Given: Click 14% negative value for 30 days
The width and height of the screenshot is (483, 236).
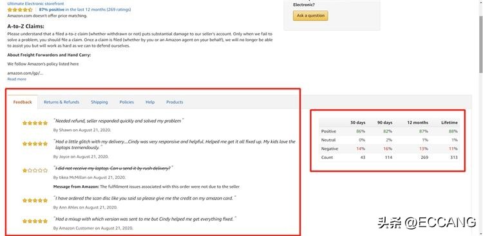Looking at the screenshot, I should tap(361, 149).
